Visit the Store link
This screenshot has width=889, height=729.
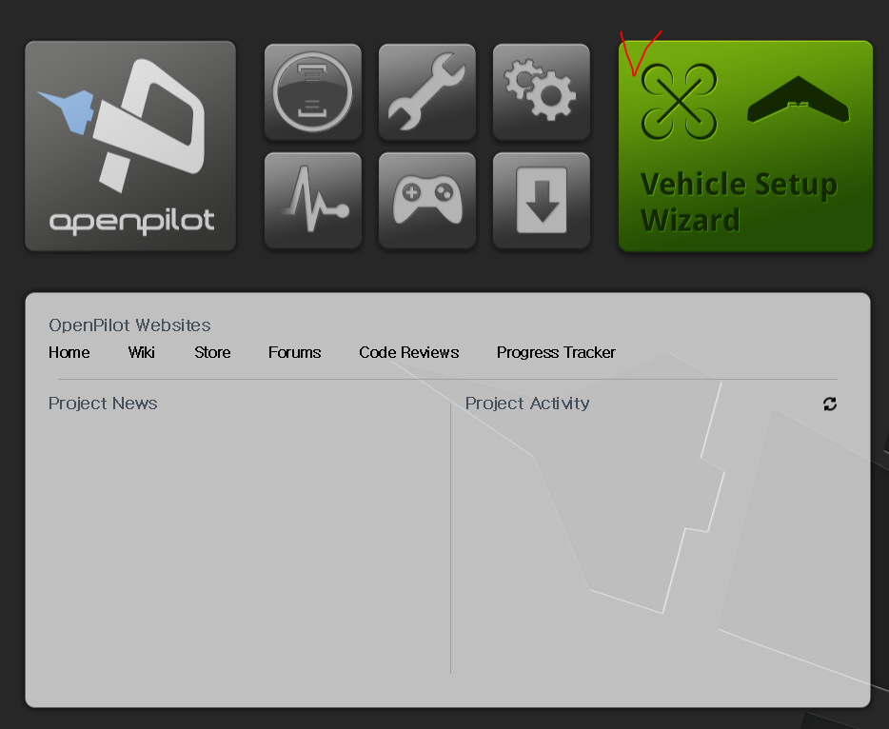[212, 352]
